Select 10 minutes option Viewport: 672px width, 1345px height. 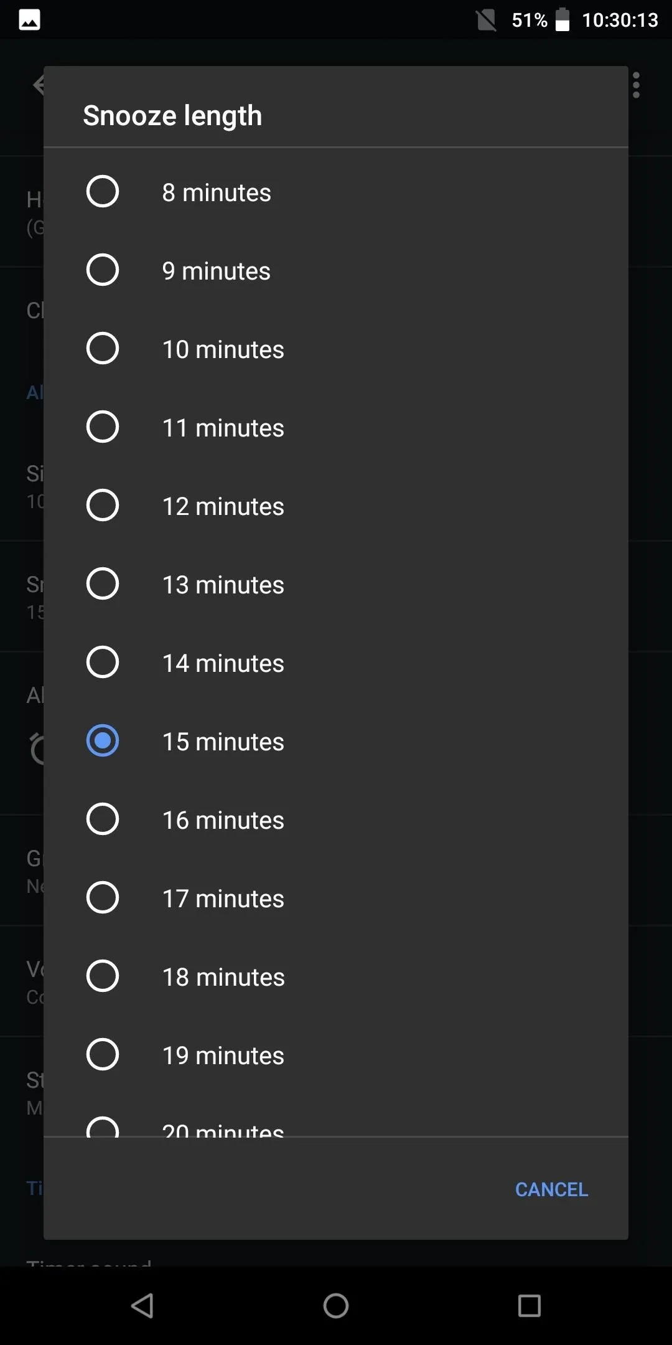pyautogui.click(x=335, y=348)
